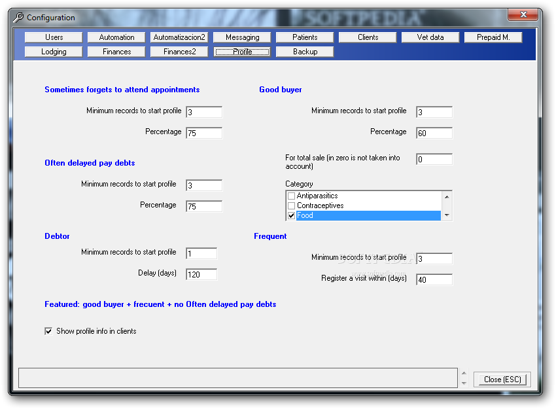Open the Prepaid M. tab
This screenshot has width=556, height=409.
coord(493,37)
